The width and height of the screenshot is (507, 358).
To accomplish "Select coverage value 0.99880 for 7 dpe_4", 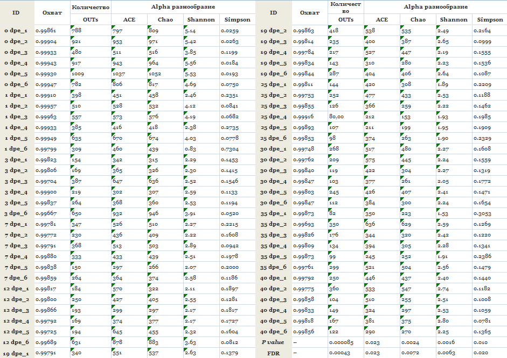I will click(x=46, y=256).
